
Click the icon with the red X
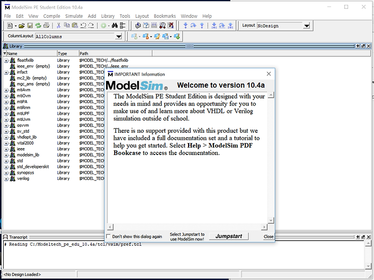(170, 25)
